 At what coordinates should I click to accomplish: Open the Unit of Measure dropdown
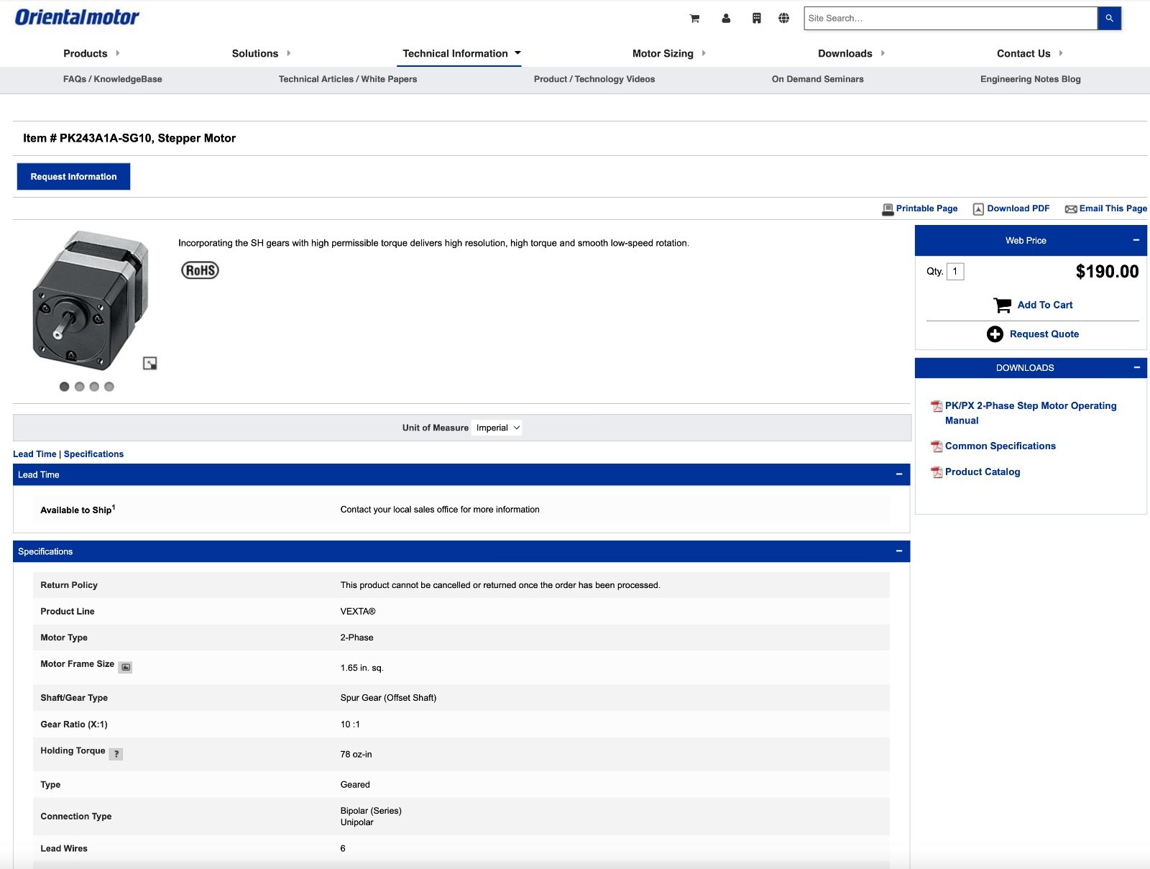click(497, 428)
